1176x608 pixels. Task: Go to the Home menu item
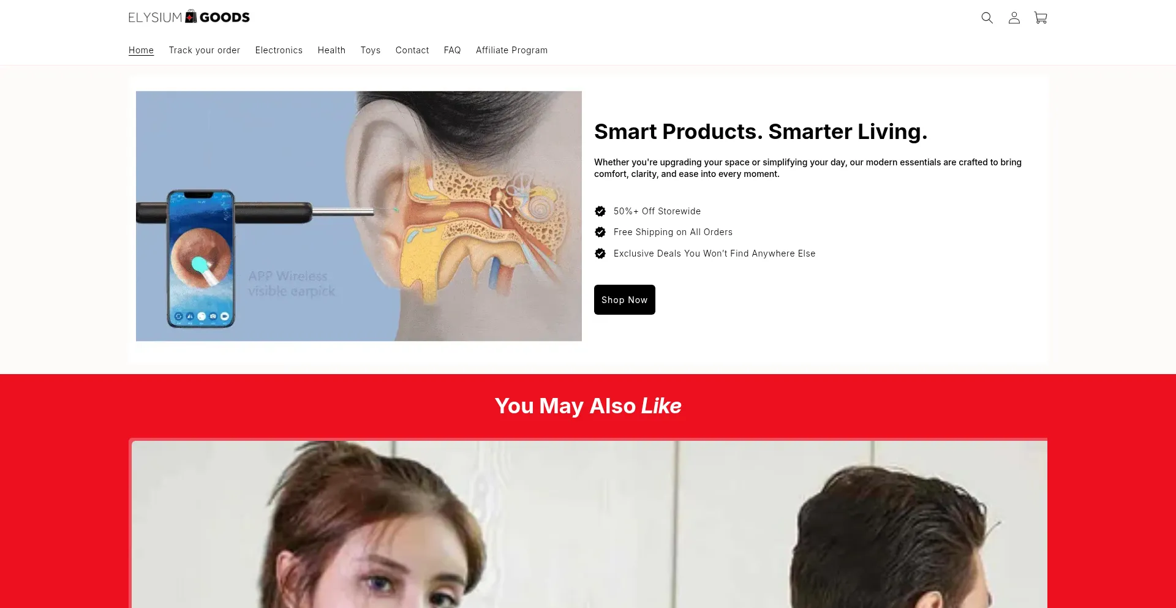click(141, 50)
